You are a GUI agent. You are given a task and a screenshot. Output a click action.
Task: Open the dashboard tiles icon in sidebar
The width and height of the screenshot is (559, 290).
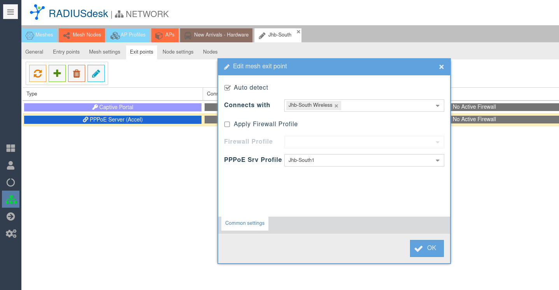pyautogui.click(x=11, y=148)
